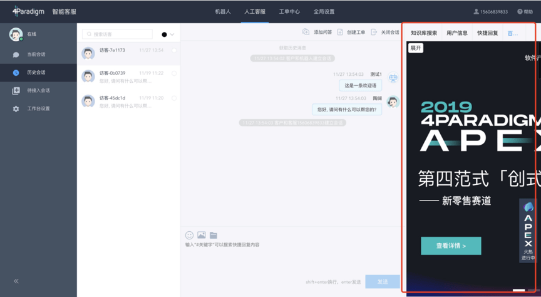Open 工单中心 tab
The height and width of the screenshot is (297, 541).
point(289,12)
